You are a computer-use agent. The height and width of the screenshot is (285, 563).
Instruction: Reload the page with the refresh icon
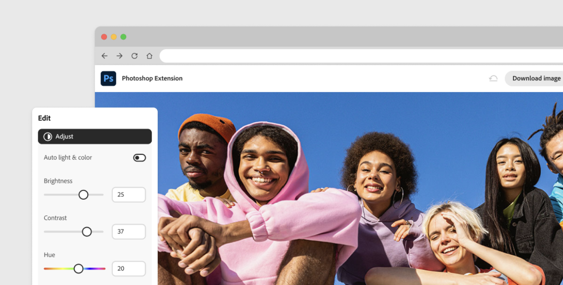[134, 56]
